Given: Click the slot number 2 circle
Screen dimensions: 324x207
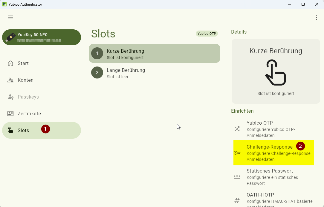Looking at the screenshot, I should [x=97, y=72].
